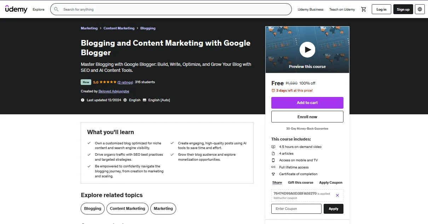The image size is (428, 224).
Task: Open instructor Beloved Adejuyigbe profile
Action: click(114, 91)
